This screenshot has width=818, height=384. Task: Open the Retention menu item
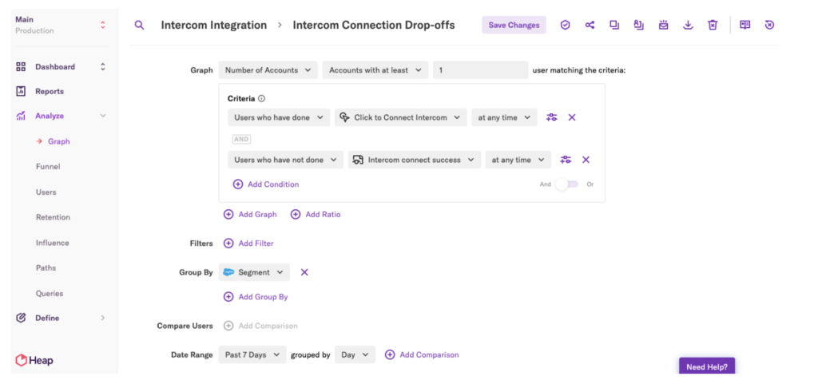(x=53, y=217)
